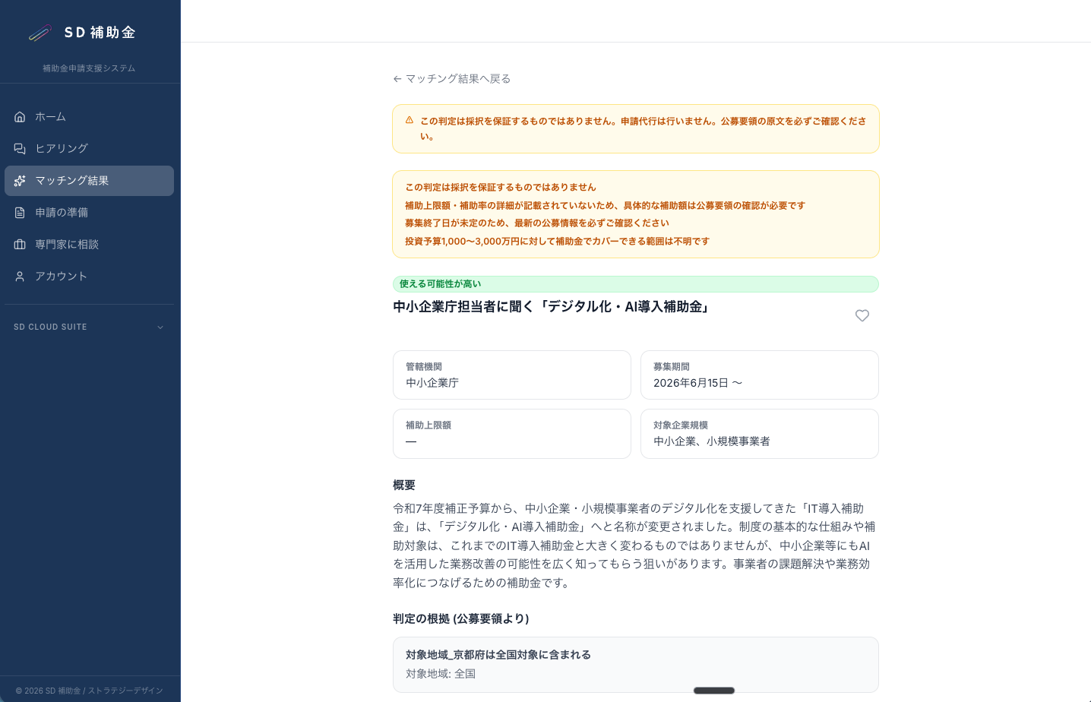Click warning line 投資予算1,000〜3,000万円
This screenshot has width=1091, height=702.
557,242
